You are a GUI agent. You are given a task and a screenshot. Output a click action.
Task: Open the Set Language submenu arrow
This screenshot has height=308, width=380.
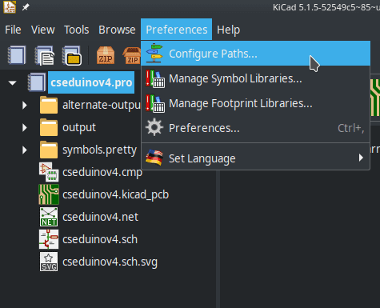tap(361, 158)
